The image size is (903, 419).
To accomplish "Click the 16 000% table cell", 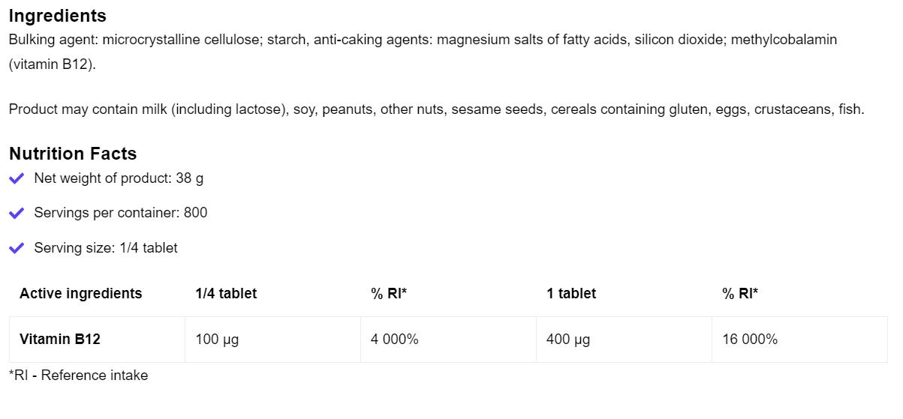I will [750, 340].
